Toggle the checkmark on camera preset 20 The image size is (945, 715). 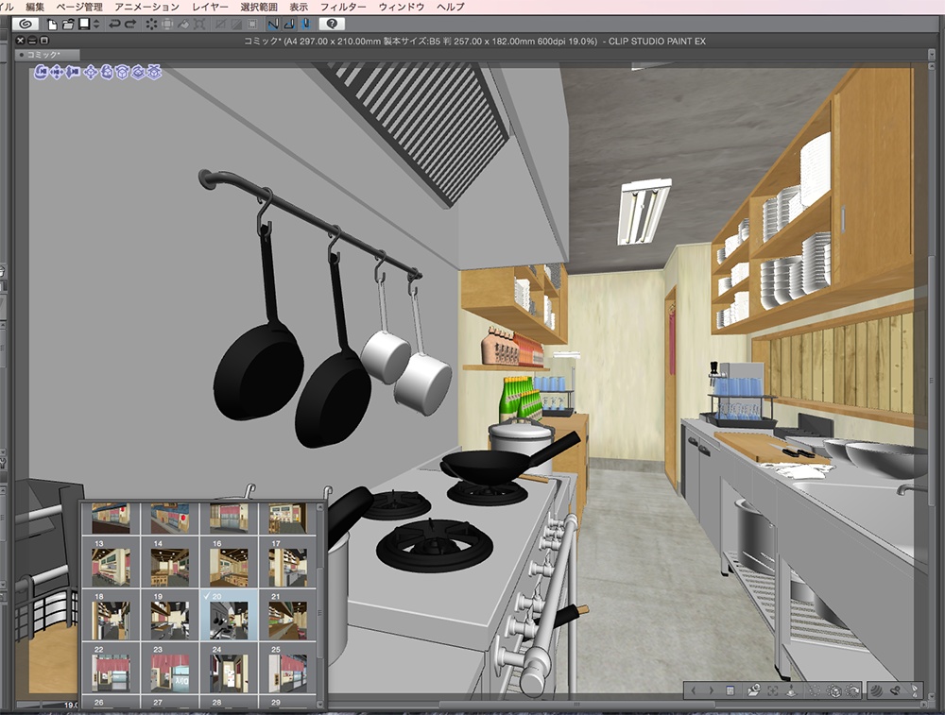point(207,595)
